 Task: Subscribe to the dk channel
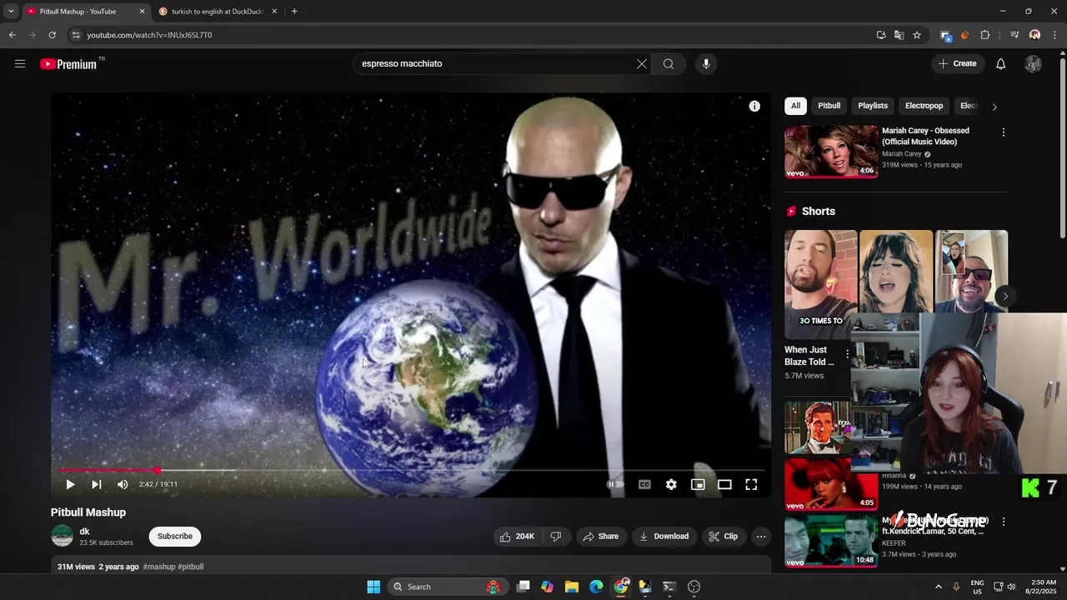[175, 537]
